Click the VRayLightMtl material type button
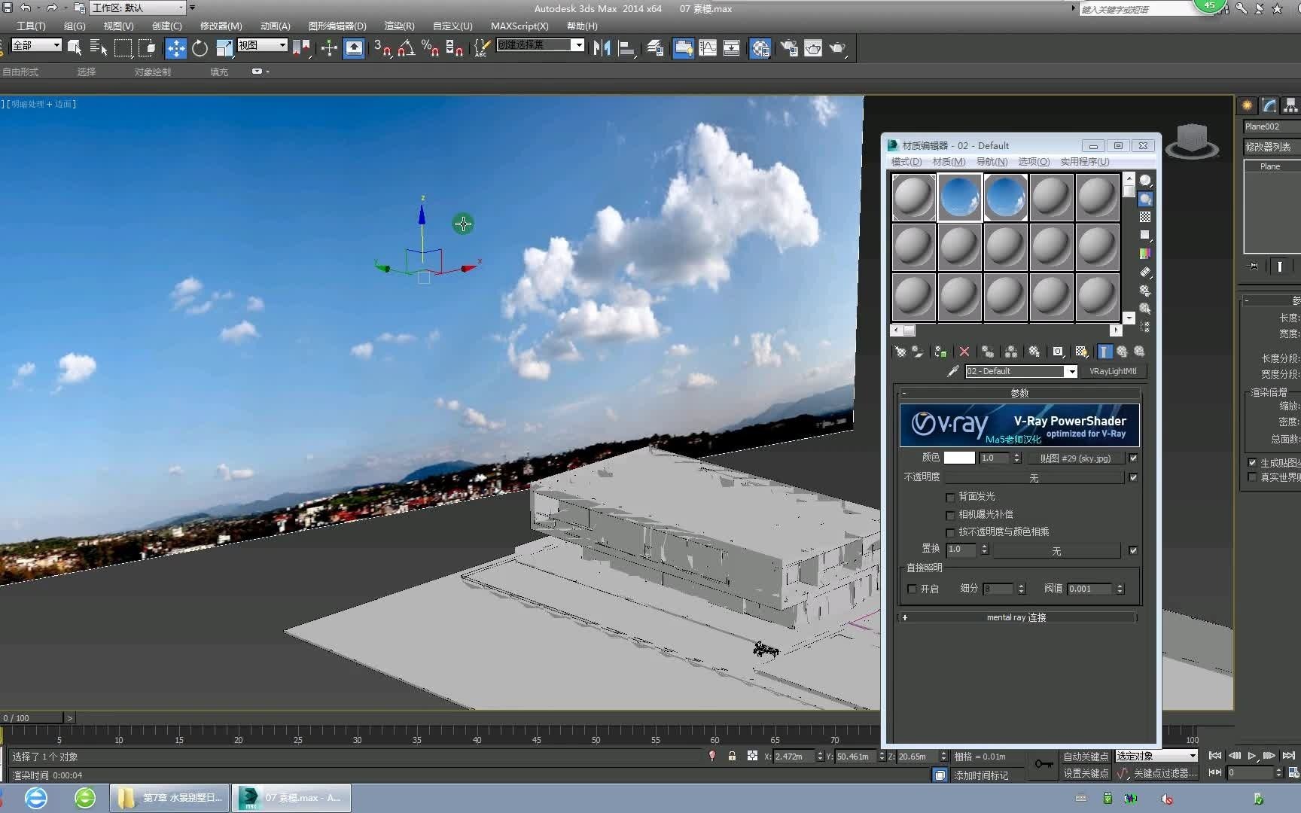Image resolution: width=1301 pixels, height=813 pixels. coord(1114,370)
